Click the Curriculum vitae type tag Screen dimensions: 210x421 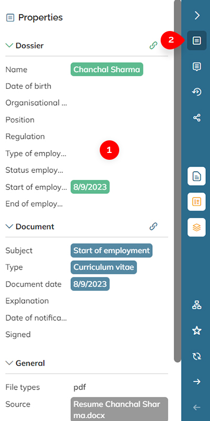click(x=104, y=267)
